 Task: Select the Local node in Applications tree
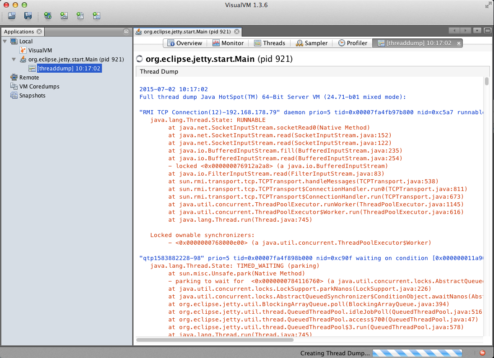(x=26, y=41)
